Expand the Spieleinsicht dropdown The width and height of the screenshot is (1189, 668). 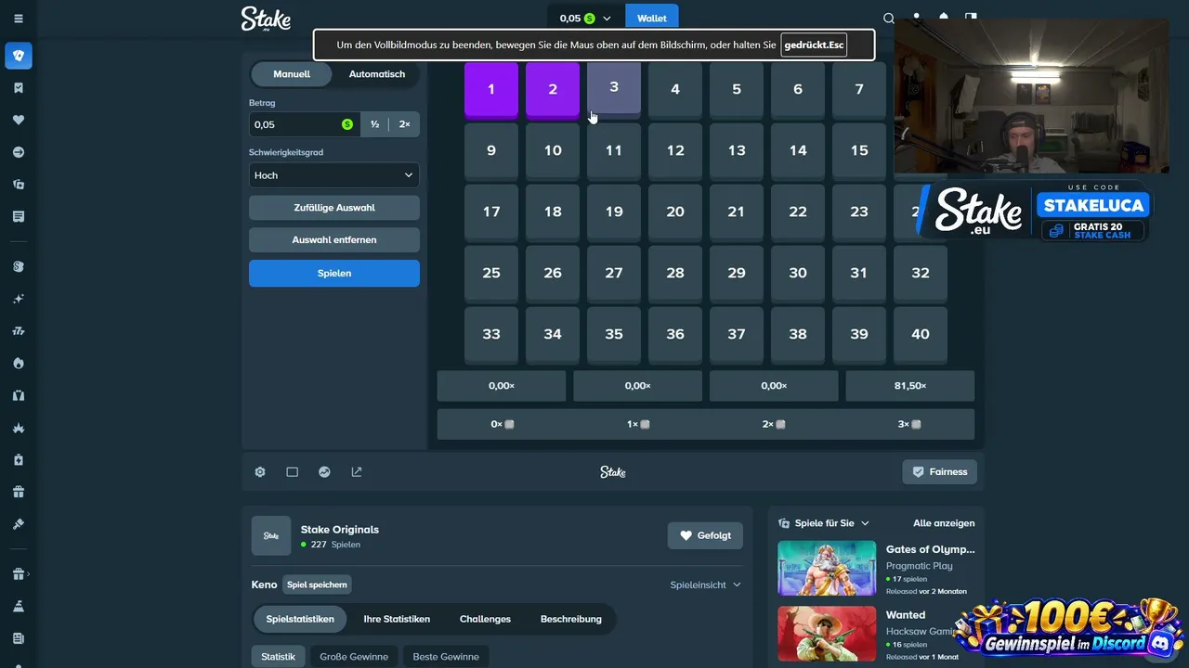point(706,584)
